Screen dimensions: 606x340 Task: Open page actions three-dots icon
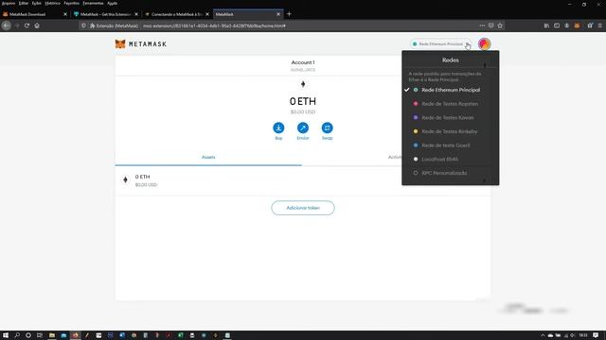[x=482, y=25]
